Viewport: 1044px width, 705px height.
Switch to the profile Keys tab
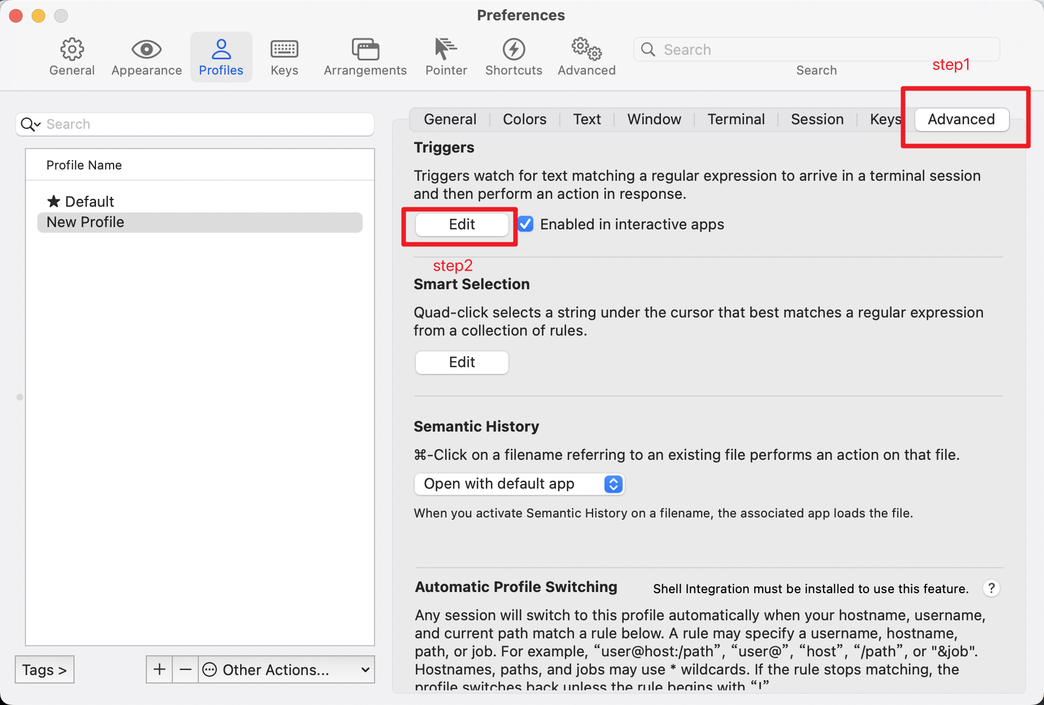pos(885,119)
